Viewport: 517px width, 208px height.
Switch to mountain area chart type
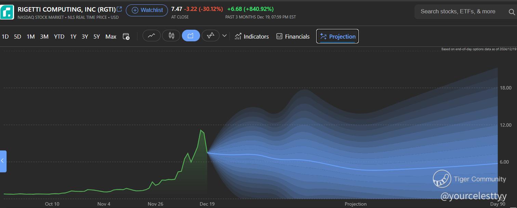coord(191,36)
